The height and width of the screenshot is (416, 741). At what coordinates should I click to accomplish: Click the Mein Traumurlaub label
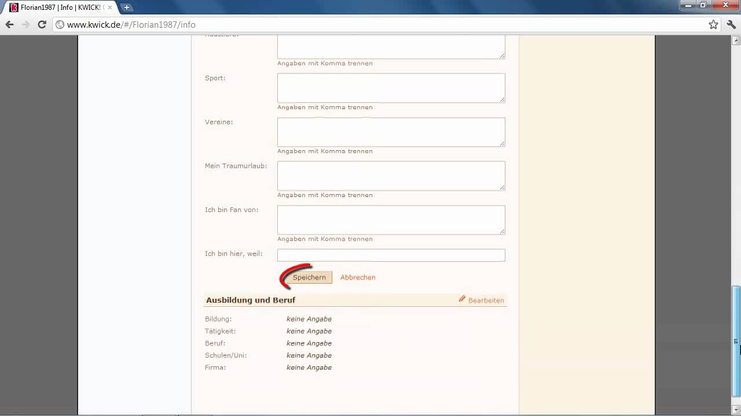tap(236, 166)
